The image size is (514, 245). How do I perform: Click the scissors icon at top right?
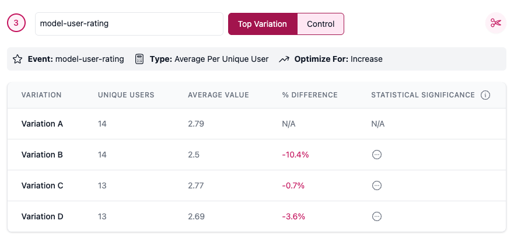(496, 23)
